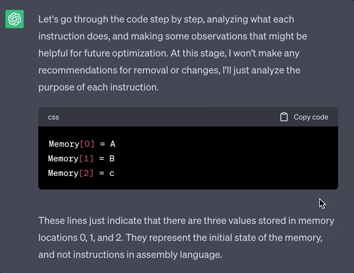Click the clipboard copy icon
This screenshot has width=354, height=273.
click(x=284, y=117)
